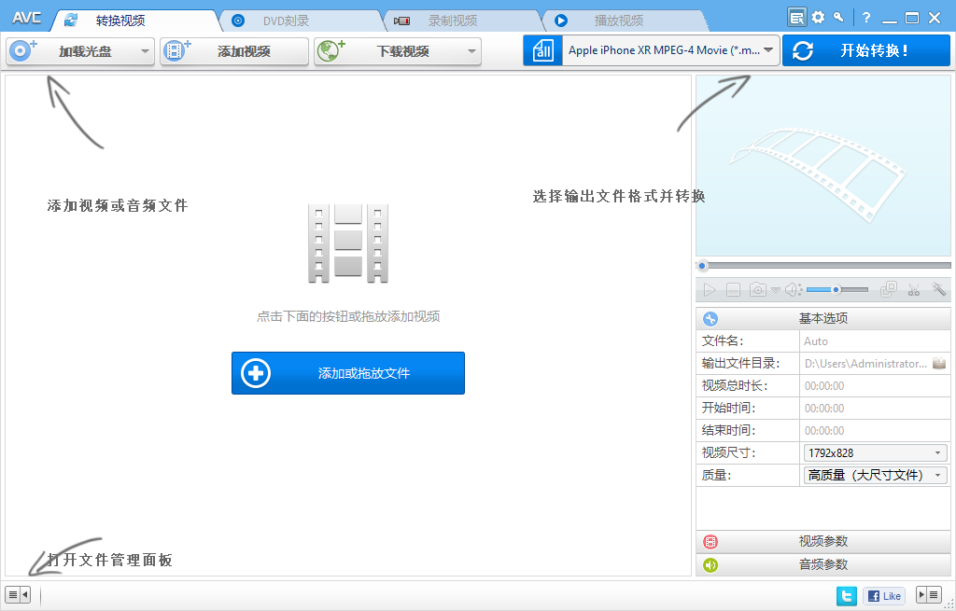Screen dimensions: 956x611
Task: Click the 结束时间 value field
Action: click(x=875, y=431)
